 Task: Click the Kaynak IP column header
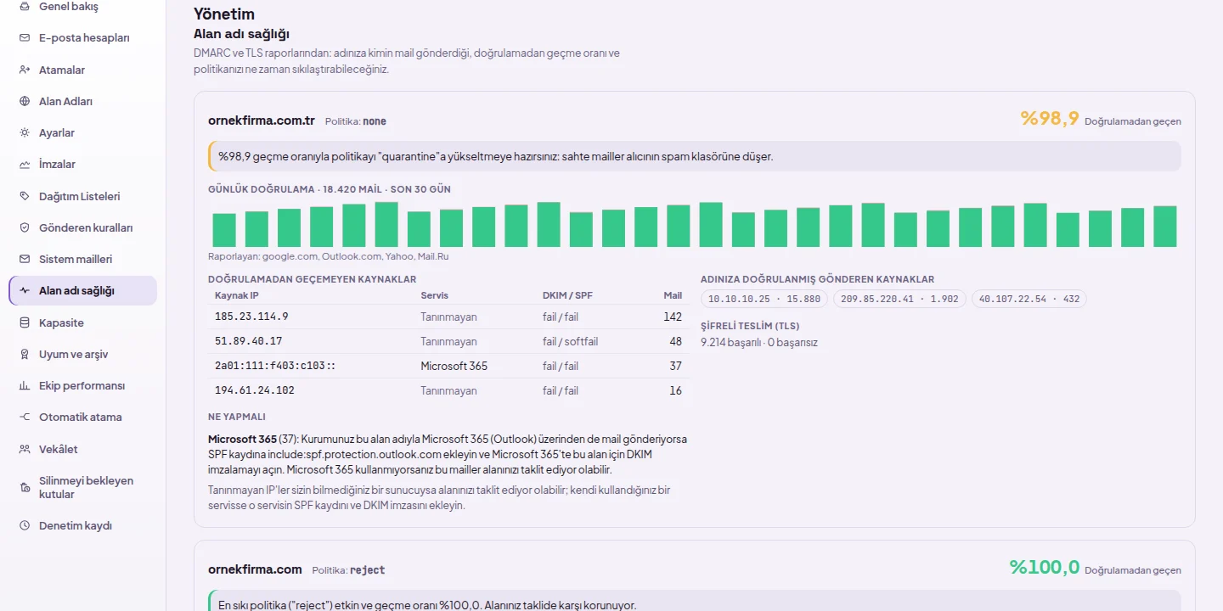[x=237, y=295]
